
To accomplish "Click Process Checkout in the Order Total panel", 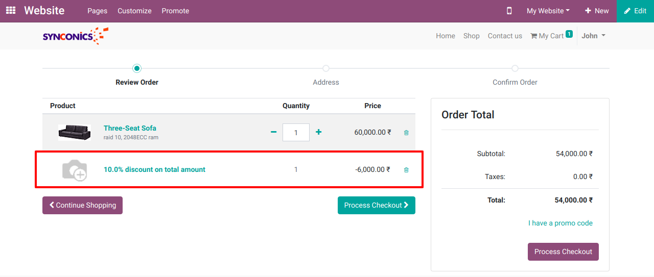I will [563, 251].
